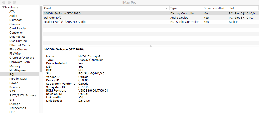
Task: Click Link Speed 2.5 GT/s value
Action: coord(84,101)
